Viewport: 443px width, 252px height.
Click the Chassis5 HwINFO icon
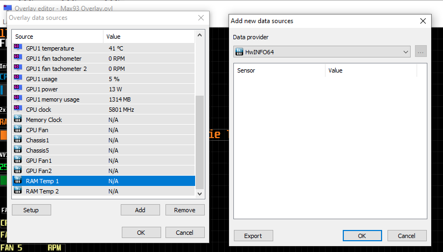[x=18, y=149]
